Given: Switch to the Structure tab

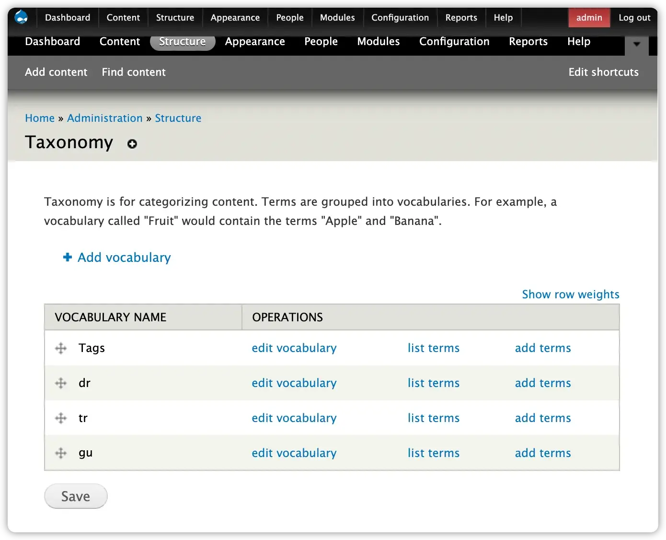Looking at the screenshot, I should (x=182, y=42).
